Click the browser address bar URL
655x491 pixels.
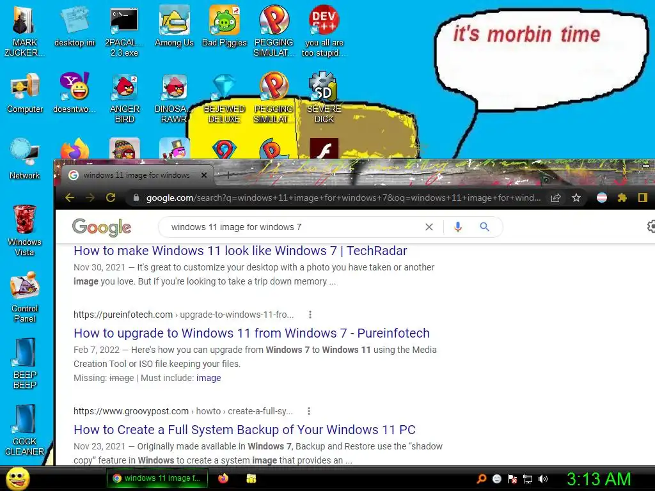(x=343, y=198)
